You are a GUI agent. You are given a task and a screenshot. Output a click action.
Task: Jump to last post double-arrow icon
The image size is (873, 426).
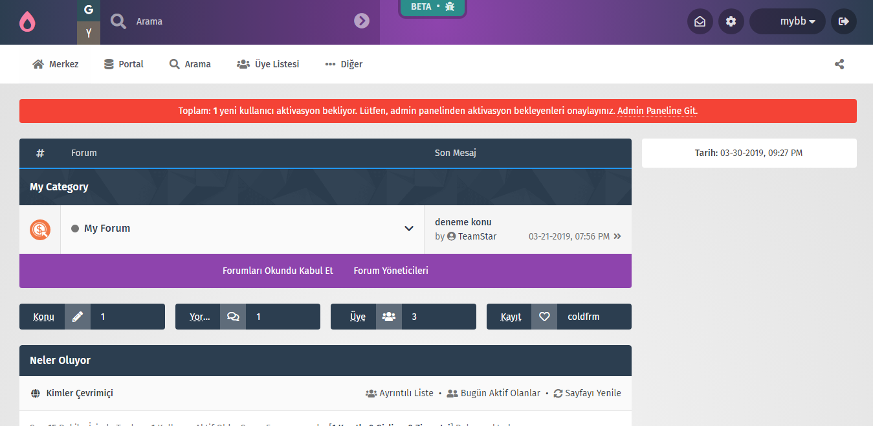(x=617, y=236)
